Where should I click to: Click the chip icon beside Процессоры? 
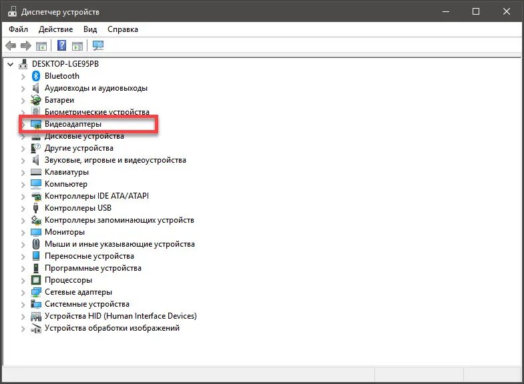click(x=36, y=280)
